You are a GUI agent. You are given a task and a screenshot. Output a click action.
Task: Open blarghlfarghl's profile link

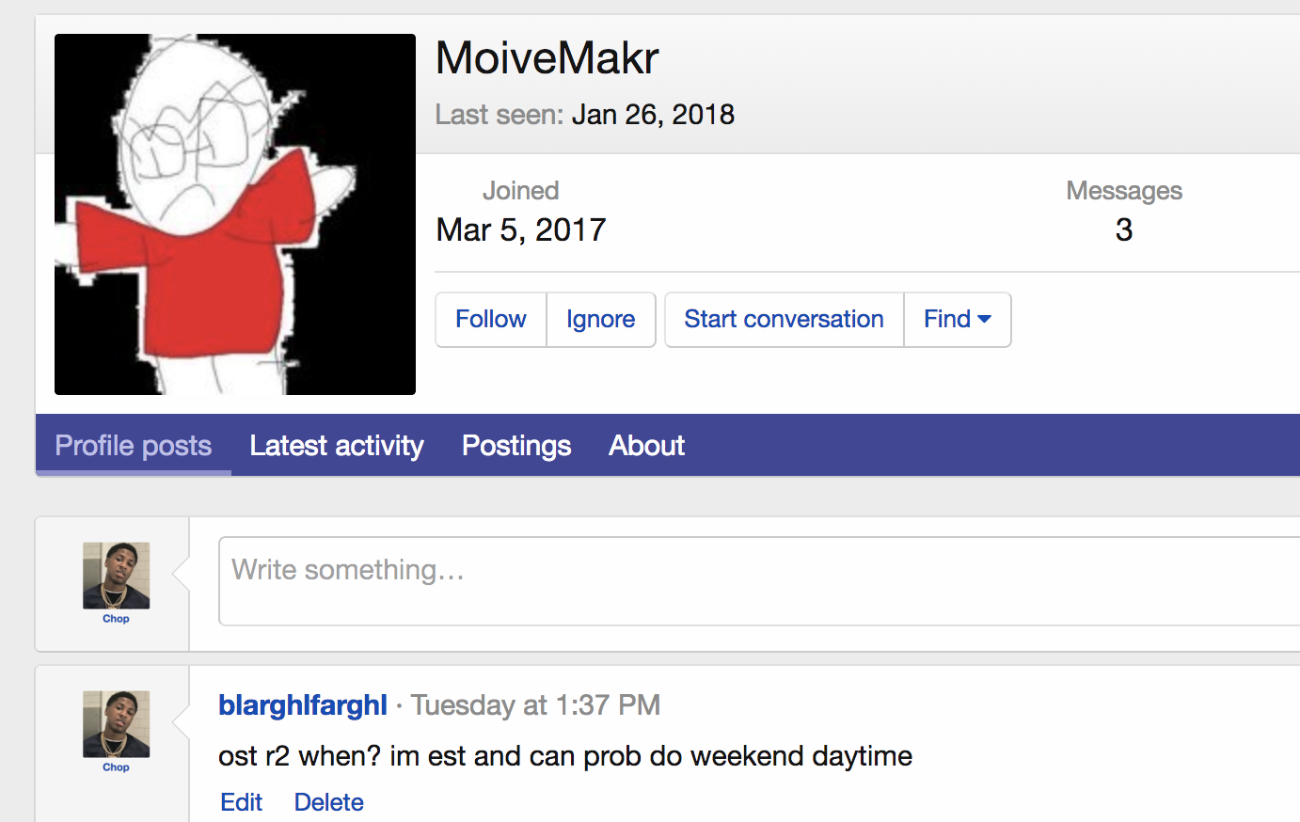pyautogui.click(x=302, y=705)
